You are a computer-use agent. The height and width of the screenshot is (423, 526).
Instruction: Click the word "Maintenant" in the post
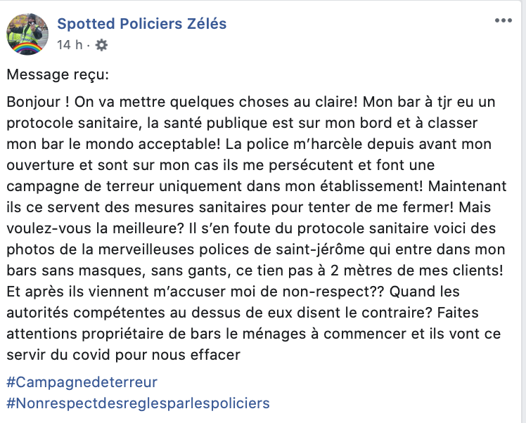click(x=468, y=186)
